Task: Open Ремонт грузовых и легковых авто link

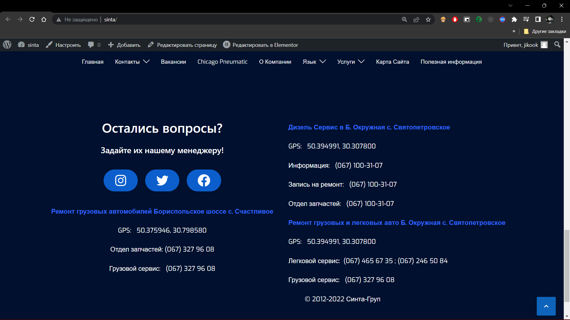Action: [397, 223]
